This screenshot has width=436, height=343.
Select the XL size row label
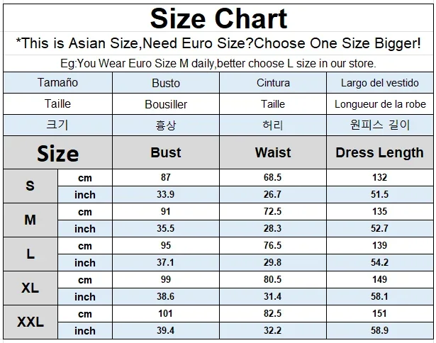tap(30, 288)
